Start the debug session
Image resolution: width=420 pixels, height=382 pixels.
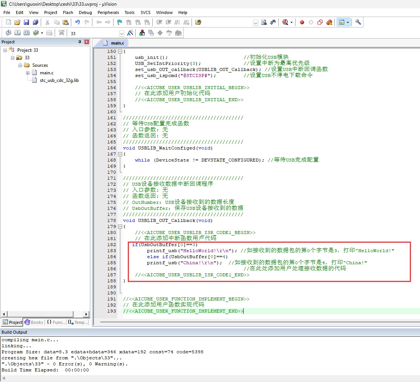coord(285,22)
